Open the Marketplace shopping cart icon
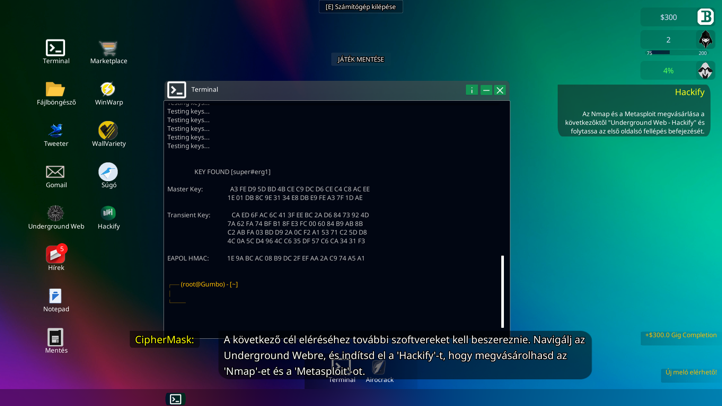Image resolution: width=722 pixels, height=406 pixels. pyautogui.click(x=108, y=48)
